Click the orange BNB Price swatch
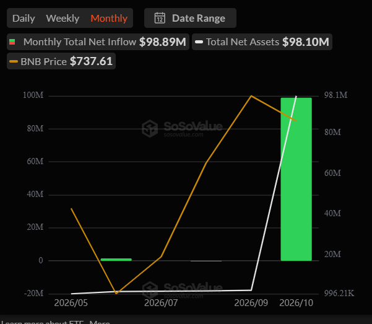 click(x=14, y=61)
